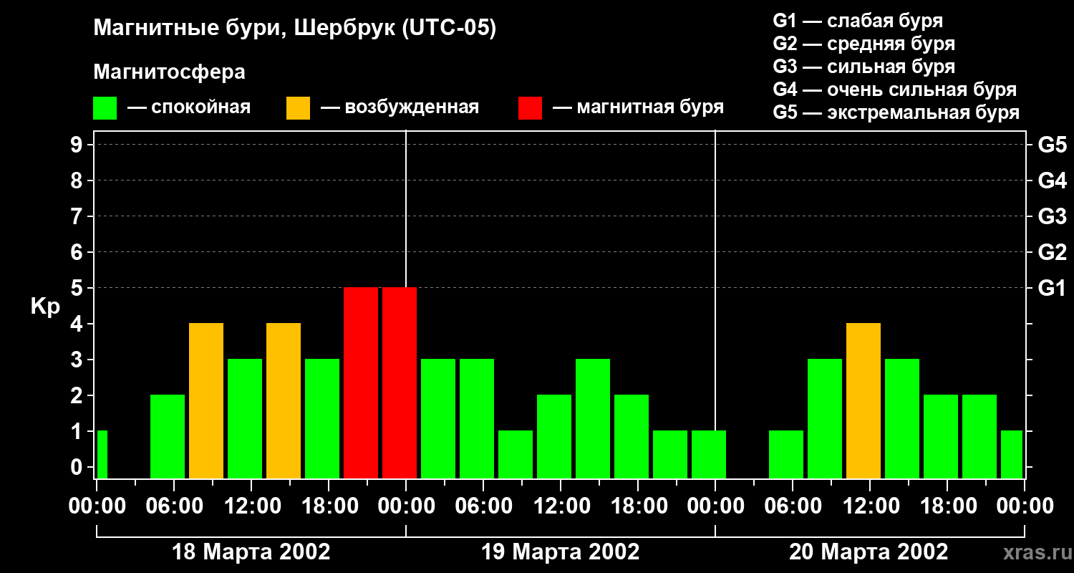Viewport: 1074px width, 573px height.
Task: Select the chart title 'Магнитные бури, Шербрук (UTC-05)'
Action: click(294, 29)
